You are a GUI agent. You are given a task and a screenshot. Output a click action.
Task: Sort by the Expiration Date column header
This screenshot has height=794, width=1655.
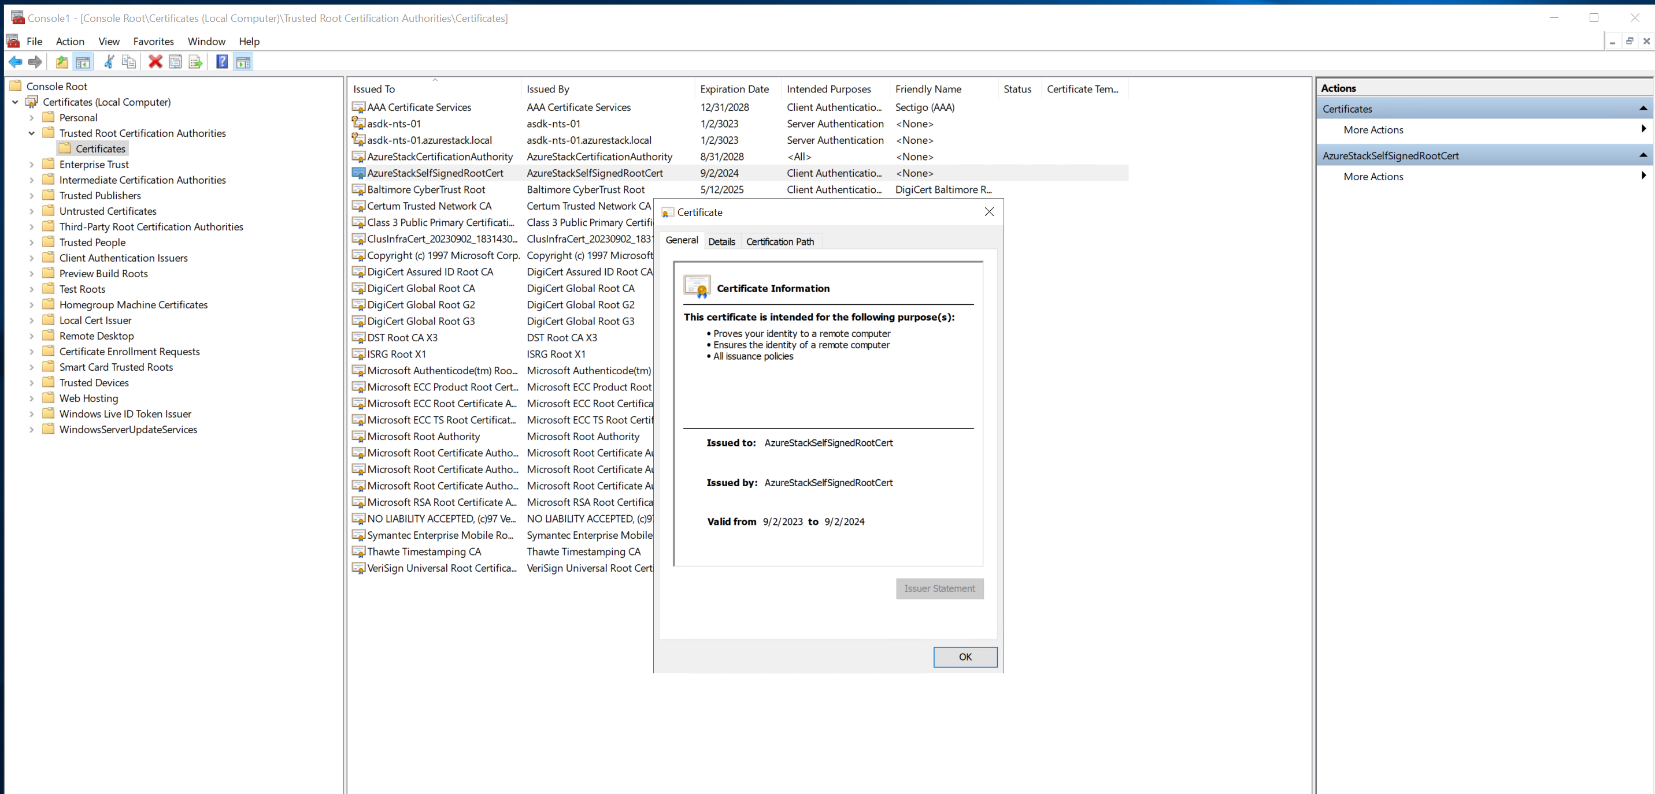[734, 90]
